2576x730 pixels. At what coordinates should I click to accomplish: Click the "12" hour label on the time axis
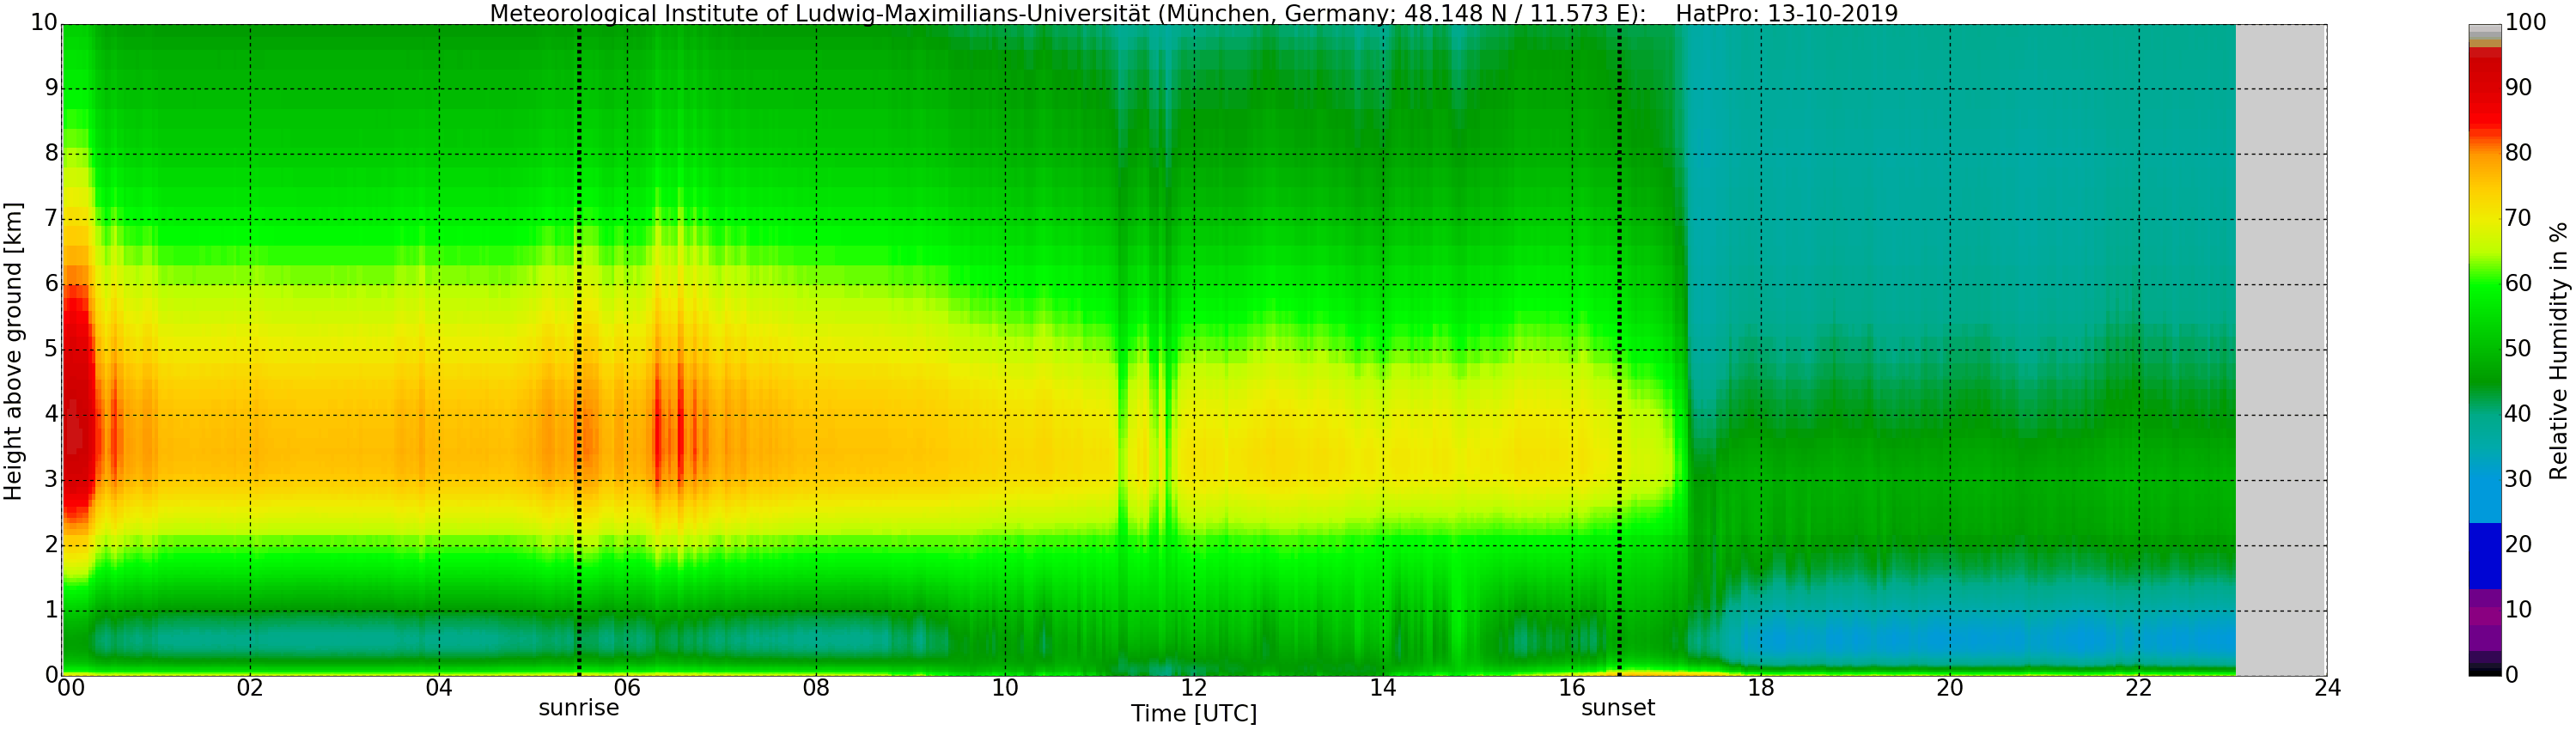pos(1194,688)
